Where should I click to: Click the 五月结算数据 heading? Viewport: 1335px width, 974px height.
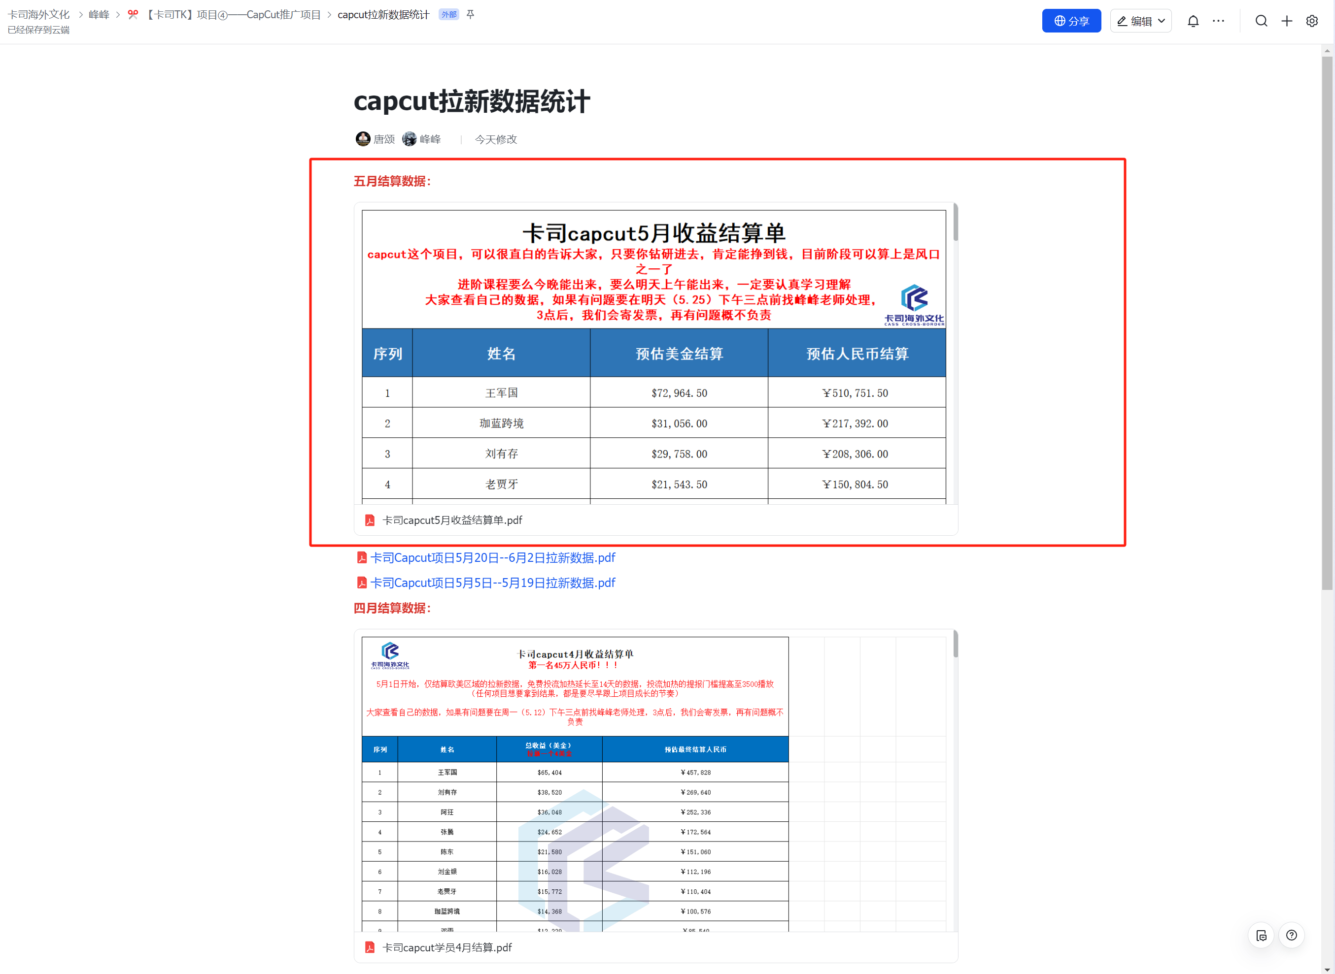click(x=392, y=182)
